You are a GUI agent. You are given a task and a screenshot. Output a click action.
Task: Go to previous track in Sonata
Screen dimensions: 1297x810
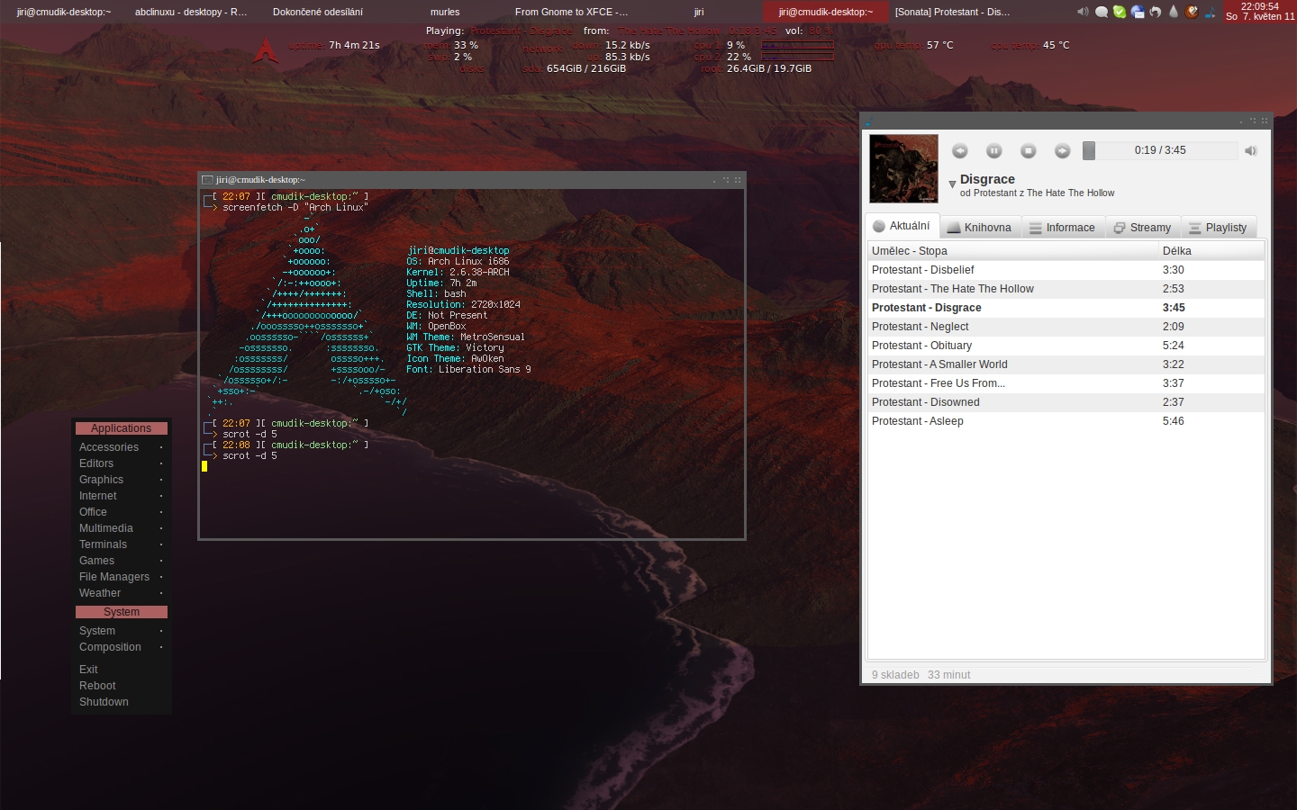pos(960,151)
